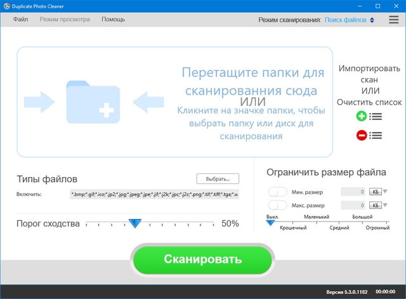The width and height of the screenshot is (406, 299).
Task: Click the Включить file extensions field
Action: [x=154, y=194]
